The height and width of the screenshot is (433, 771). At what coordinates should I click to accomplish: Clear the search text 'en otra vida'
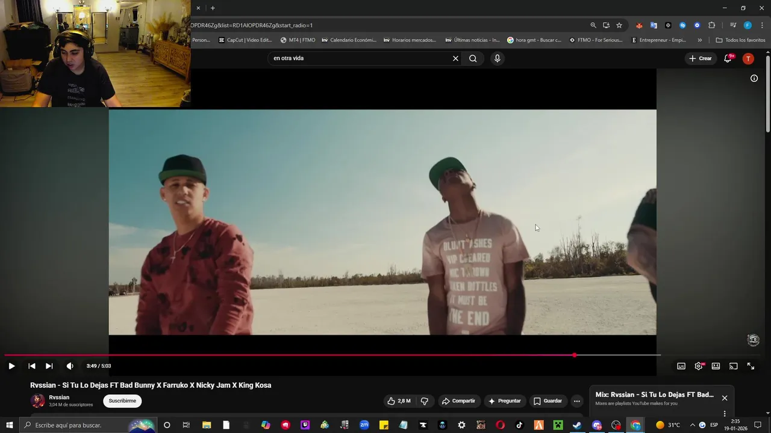pyautogui.click(x=455, y=58)
